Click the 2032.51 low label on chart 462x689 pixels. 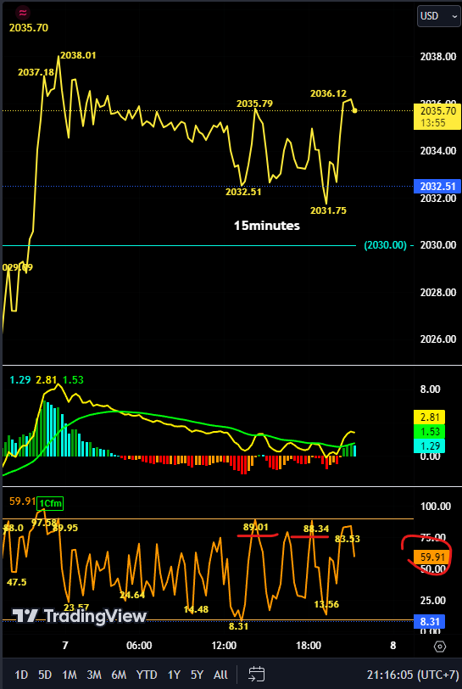[x=243, y=192]
